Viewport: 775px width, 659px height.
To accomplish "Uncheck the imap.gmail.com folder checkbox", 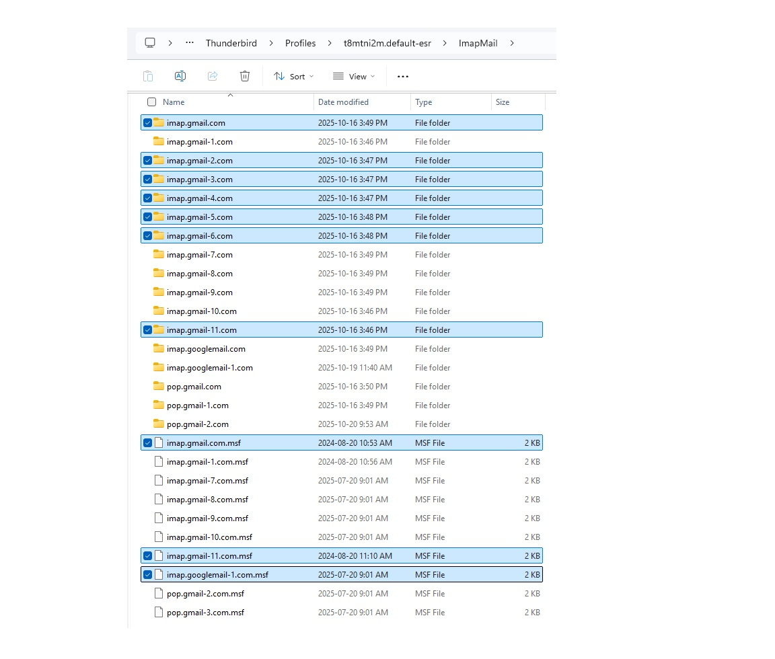I will coord(147,123).
